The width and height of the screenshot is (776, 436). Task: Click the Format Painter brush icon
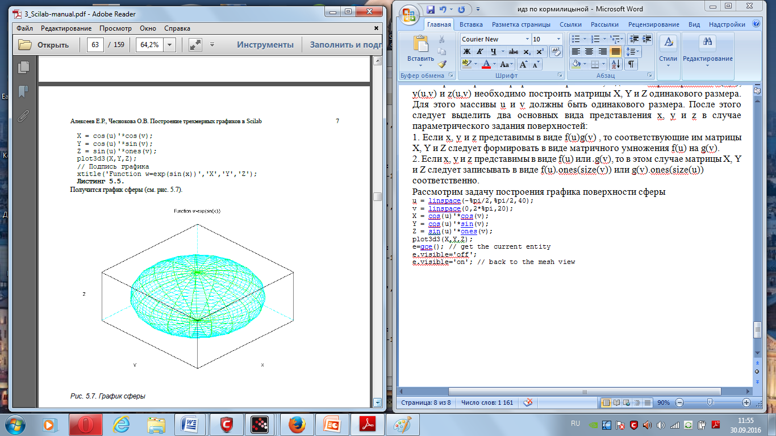(442, 64)
